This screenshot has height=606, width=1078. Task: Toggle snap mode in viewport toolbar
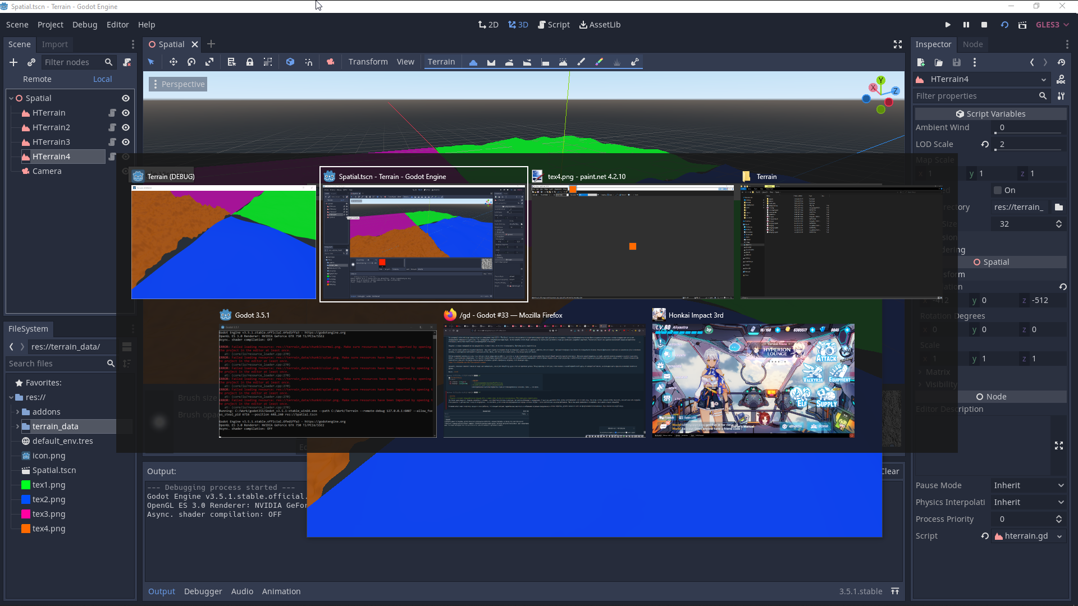309,62
